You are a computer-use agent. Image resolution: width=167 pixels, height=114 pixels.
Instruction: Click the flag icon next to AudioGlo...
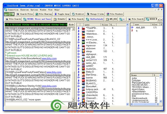pyautogui.click(x=83, y=69)
